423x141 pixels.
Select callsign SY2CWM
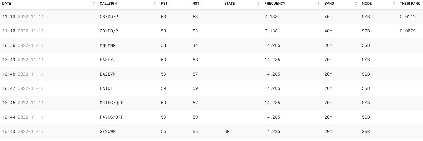[x=108, y=132]
